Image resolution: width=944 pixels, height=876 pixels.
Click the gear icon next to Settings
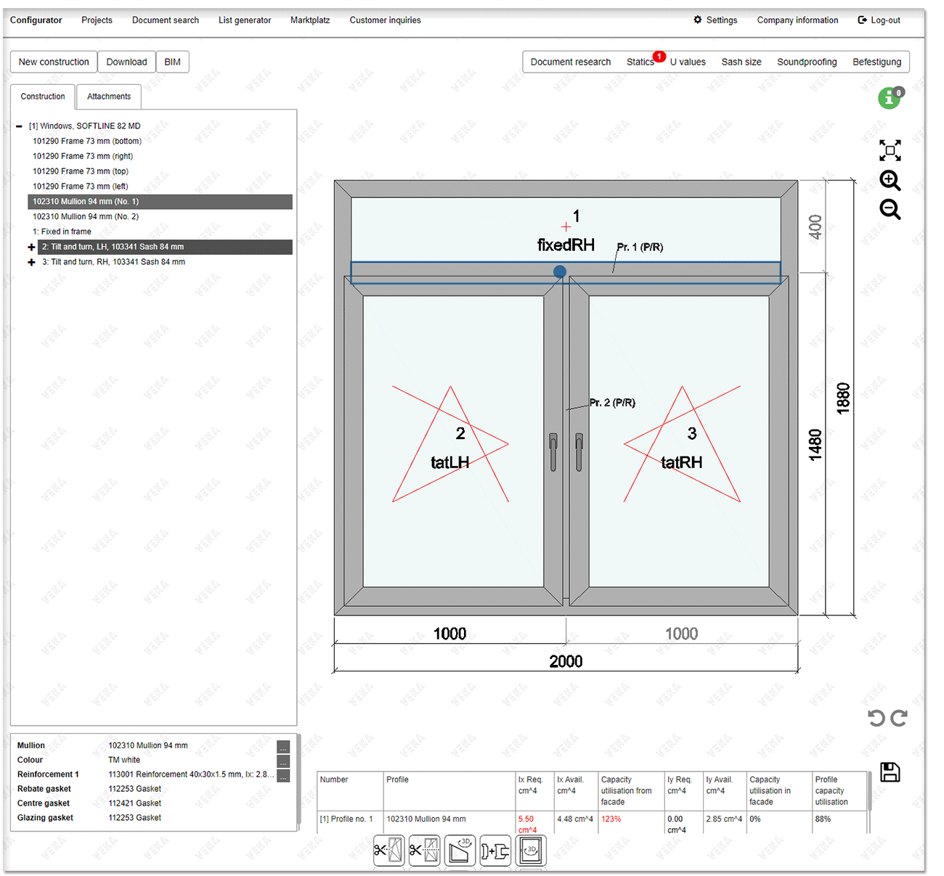coord(698,20)
